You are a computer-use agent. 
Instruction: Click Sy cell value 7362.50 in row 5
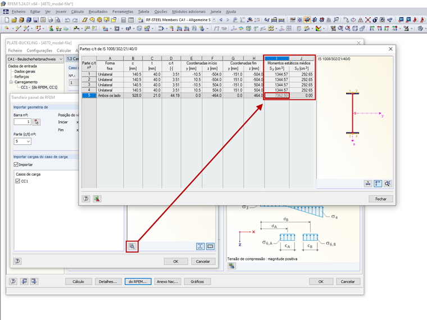276,95
